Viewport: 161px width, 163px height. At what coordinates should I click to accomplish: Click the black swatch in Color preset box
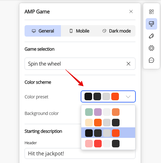tap(88, 96)
